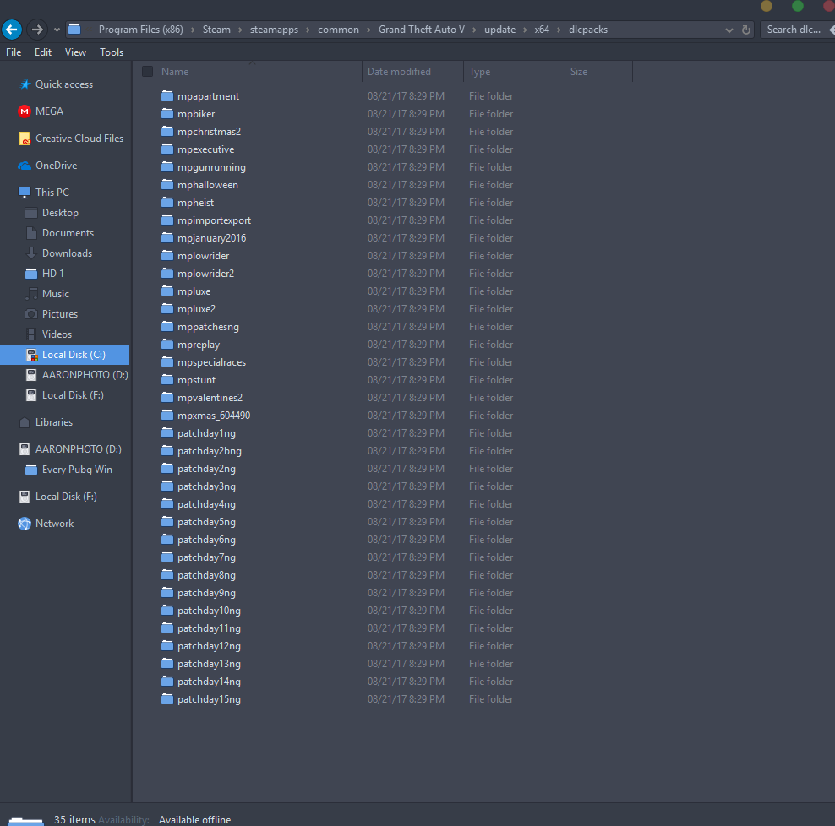
Task: Jump to Steam in the address breadcrumb
Action: pos(216,30)
